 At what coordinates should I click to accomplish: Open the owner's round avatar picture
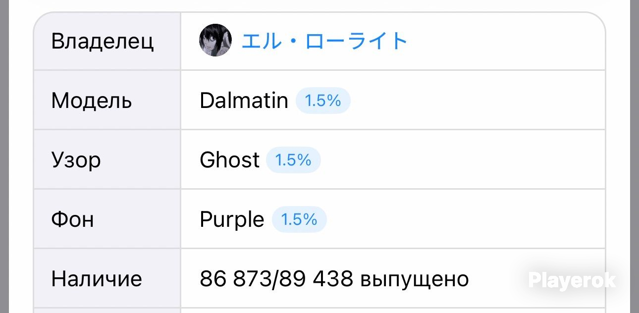(215, 40)
